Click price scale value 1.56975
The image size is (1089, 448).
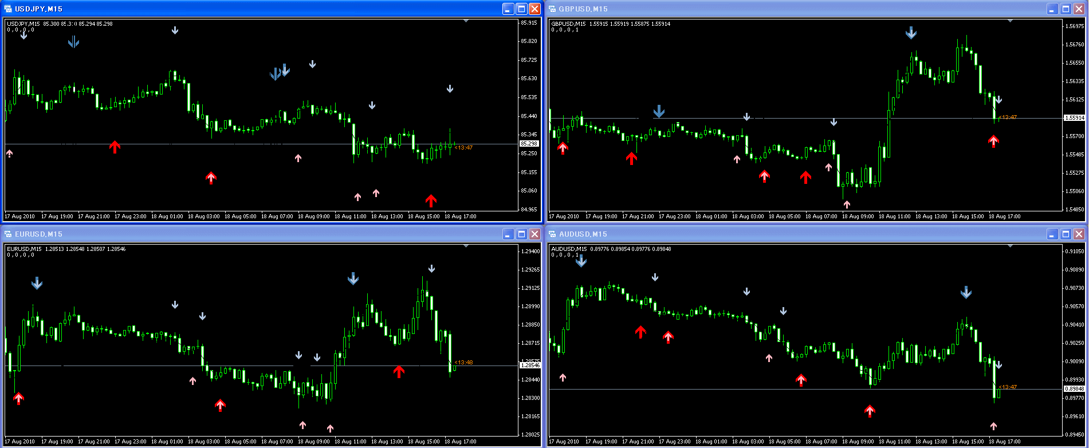point(1075,26)
